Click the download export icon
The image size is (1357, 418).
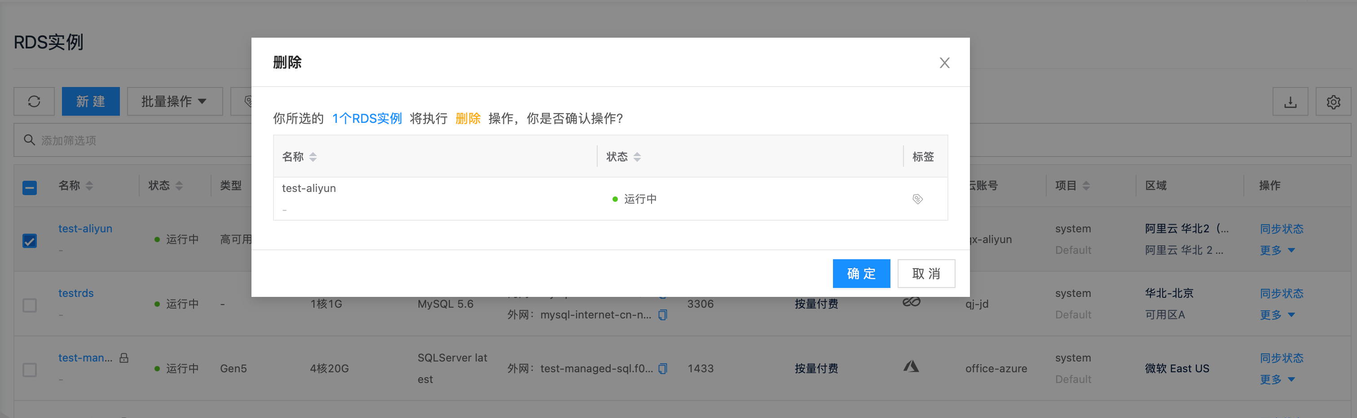(x=1290, y=102)
